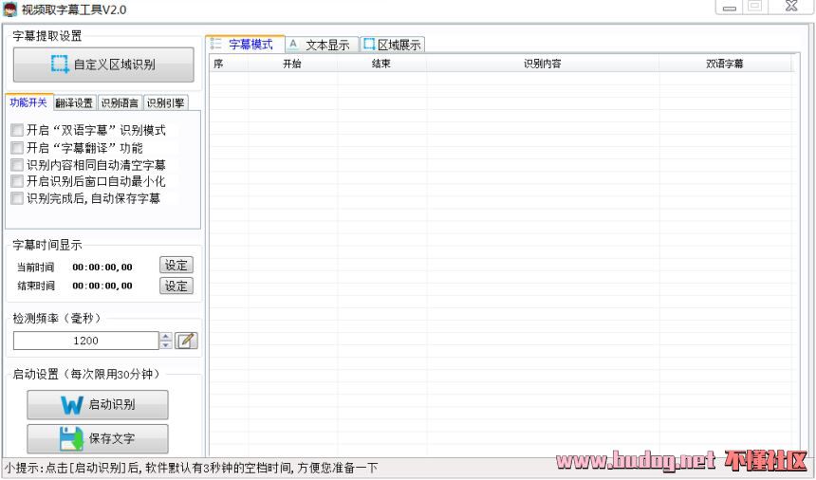The width and height of the screenshot is (816, 480).
Task: Click the 双语字幕 column header
Action: point(725,64)
